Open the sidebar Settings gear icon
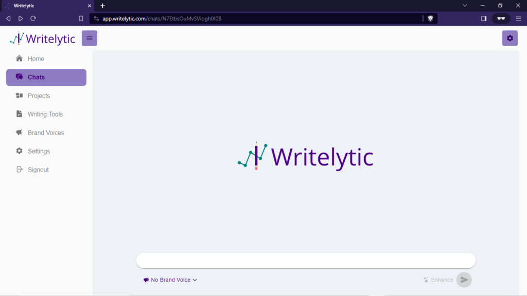The width and height of the screenshot is (527, 296). [x=20, y=151]
